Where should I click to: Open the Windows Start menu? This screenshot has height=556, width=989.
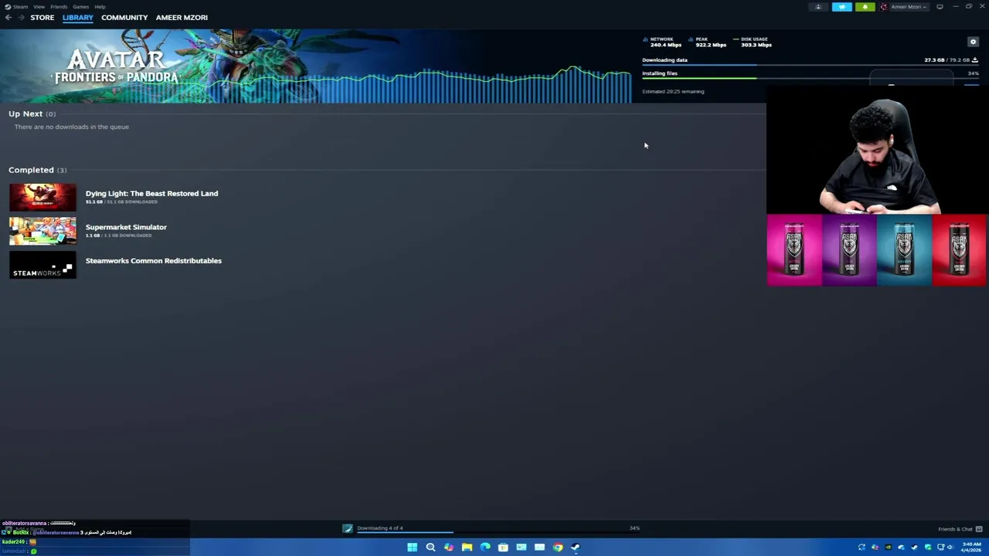click(412, 548)
